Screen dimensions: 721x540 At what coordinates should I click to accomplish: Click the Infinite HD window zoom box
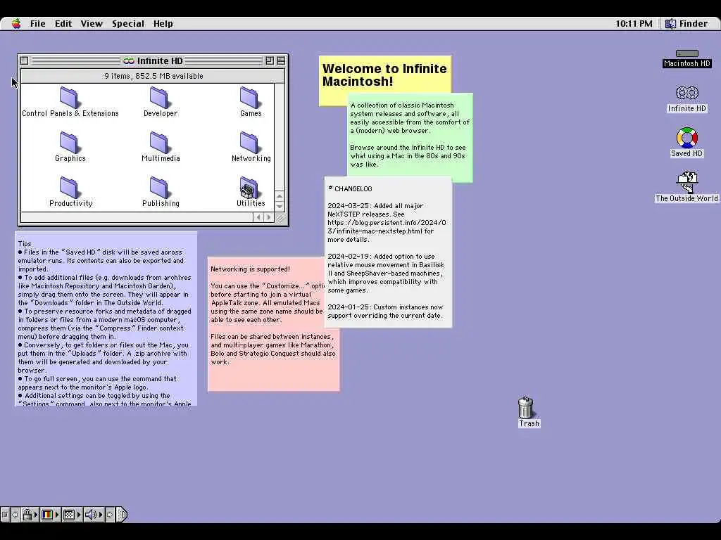270,60
